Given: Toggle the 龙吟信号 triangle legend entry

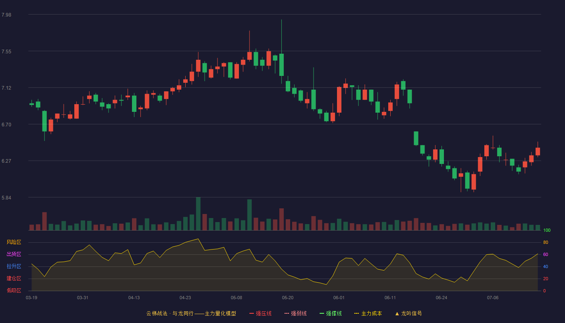Looking at the screenshot, I should coord(408,313).
